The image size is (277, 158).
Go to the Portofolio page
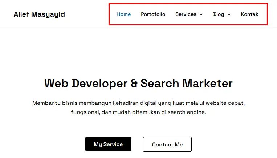click(x=153, y=14)
